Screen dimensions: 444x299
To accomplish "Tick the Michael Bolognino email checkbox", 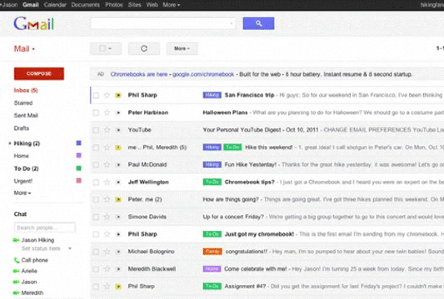I will pos(96,252).
